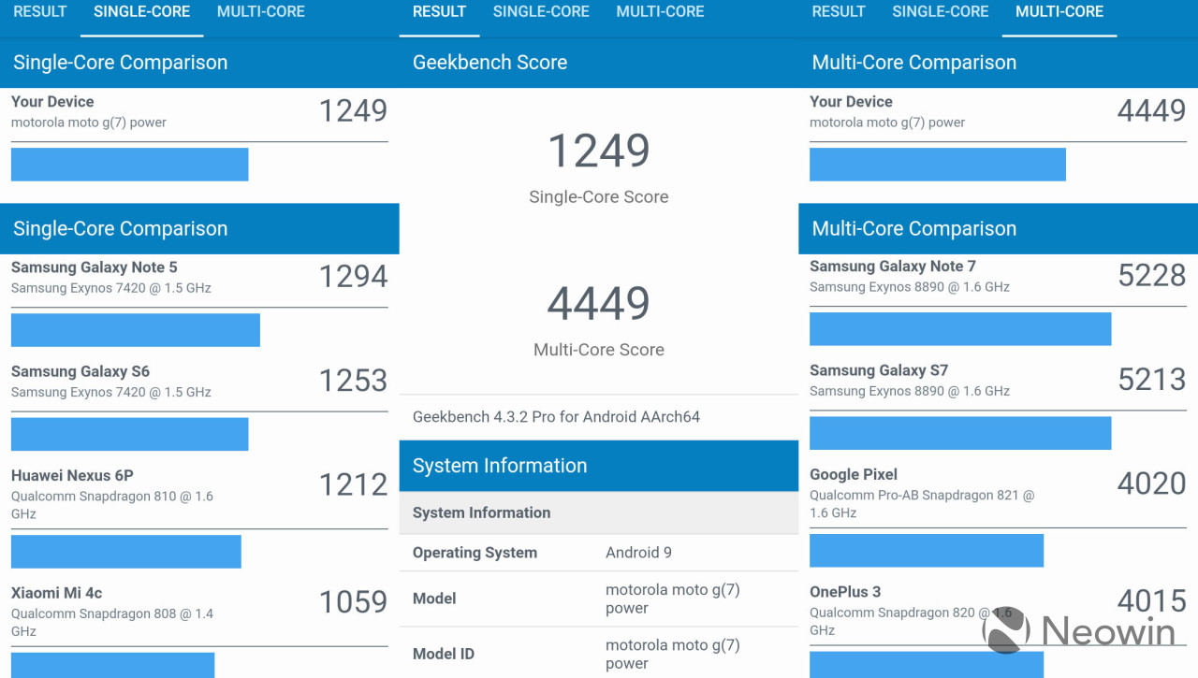Viewport: 1198px width, 678px height.
Task: Click score 5213
Action: [x=1152, y=379]
